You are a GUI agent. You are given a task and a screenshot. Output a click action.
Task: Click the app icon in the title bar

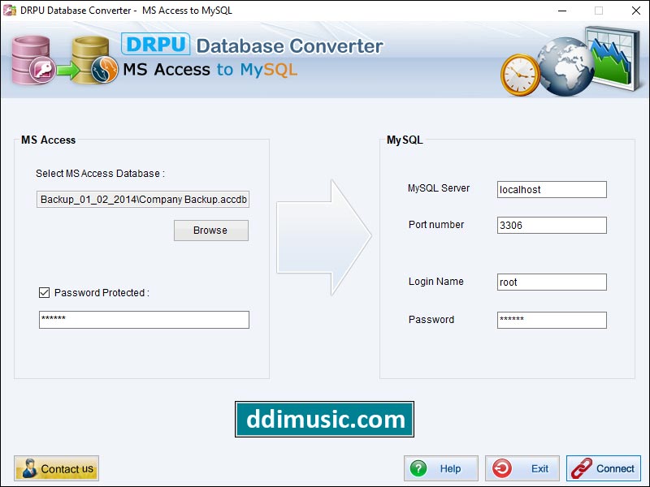tap(8, 11)
